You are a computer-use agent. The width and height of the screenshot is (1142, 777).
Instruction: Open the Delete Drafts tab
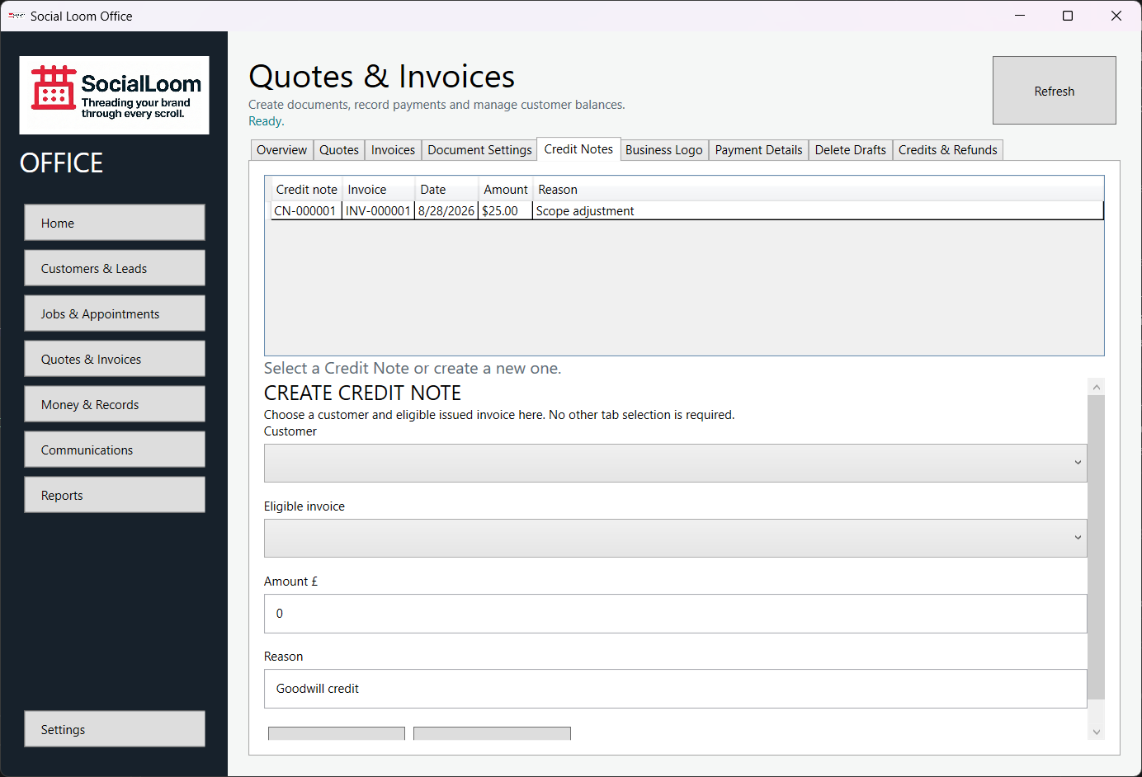[x=851, y=150]
